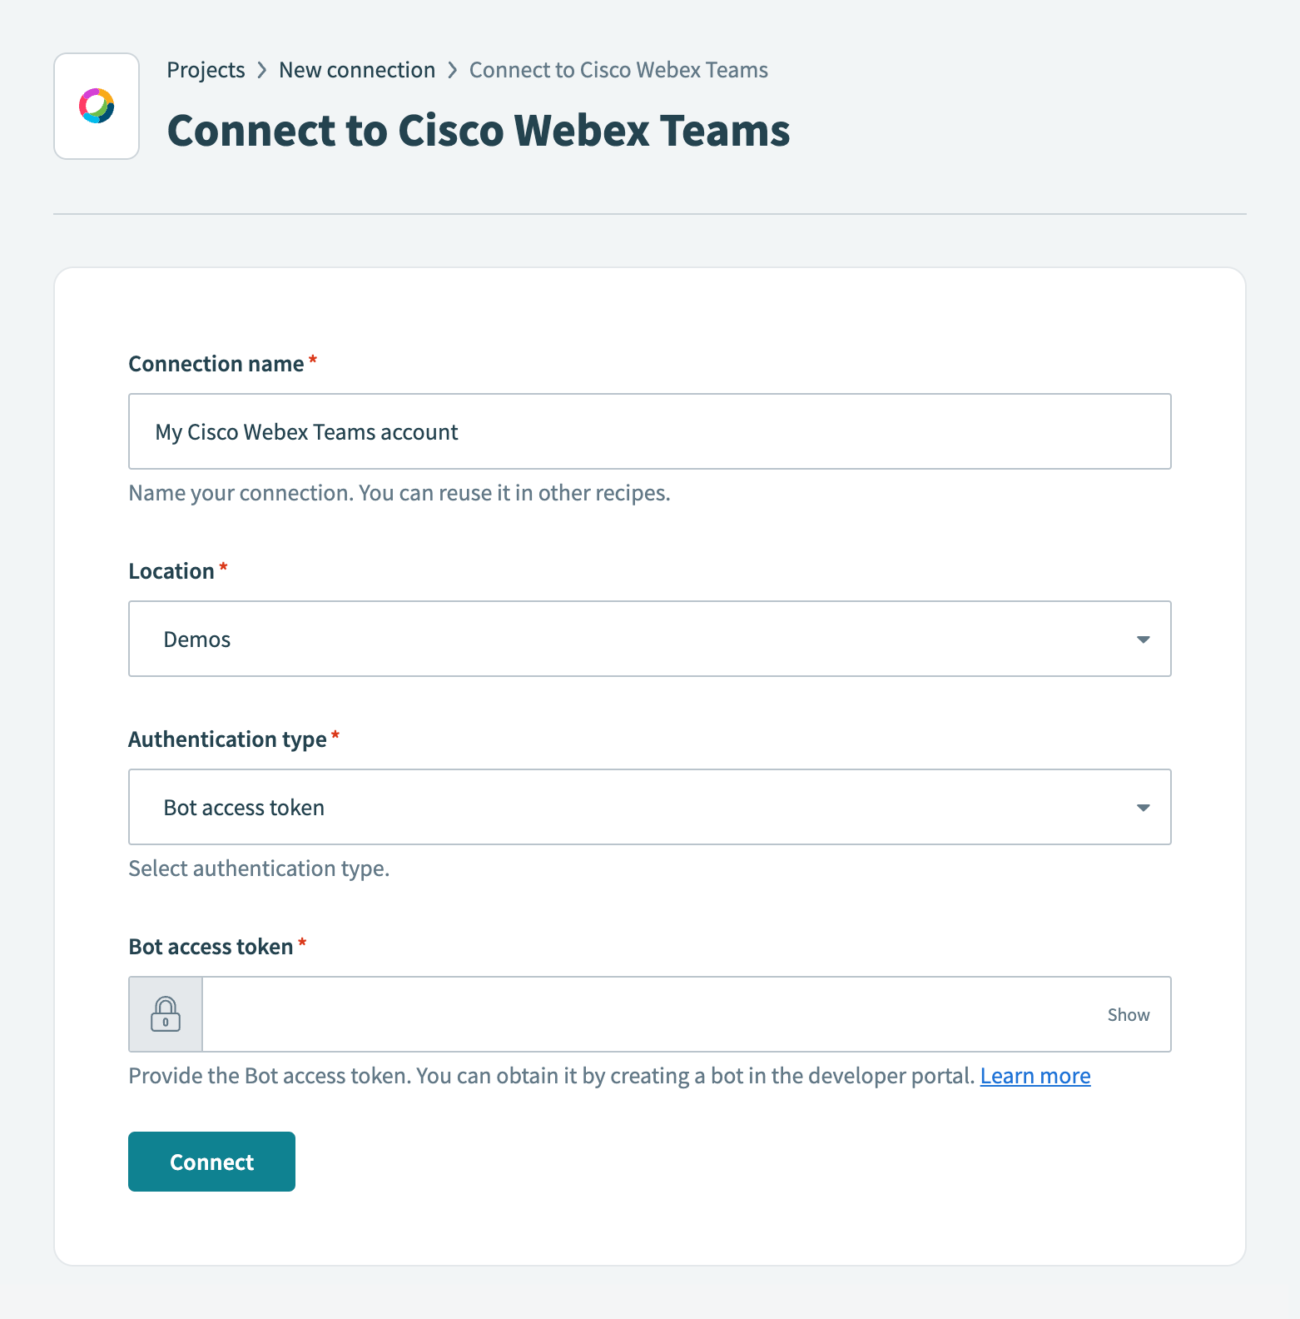This screenshot has width=1300, height=1319.
Task: Click the Connection name input field
Action: pyautogui.click(x=649, y=431)
